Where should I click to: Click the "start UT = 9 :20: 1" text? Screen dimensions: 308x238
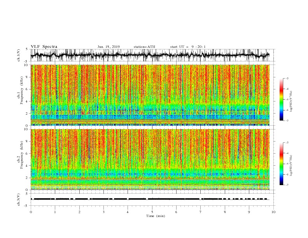click(x=188, y=47)
